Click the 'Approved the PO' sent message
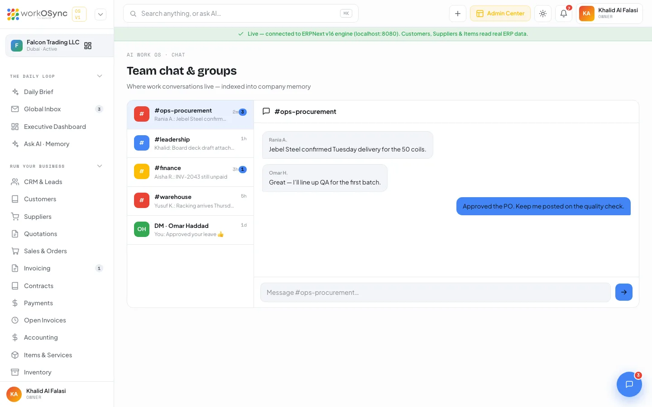Image resolution: width=652 pixels, height=407 pixels. click(543, 206)
